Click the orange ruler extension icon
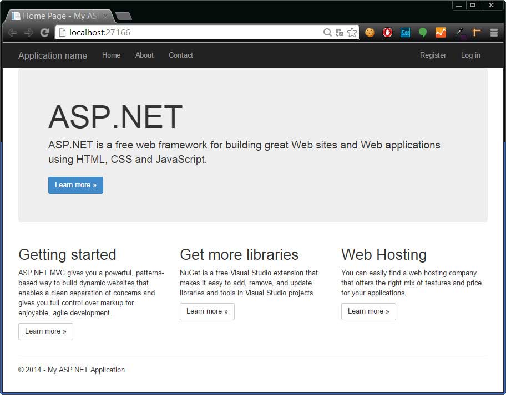The image size is (506, 395). pos(476,32)
